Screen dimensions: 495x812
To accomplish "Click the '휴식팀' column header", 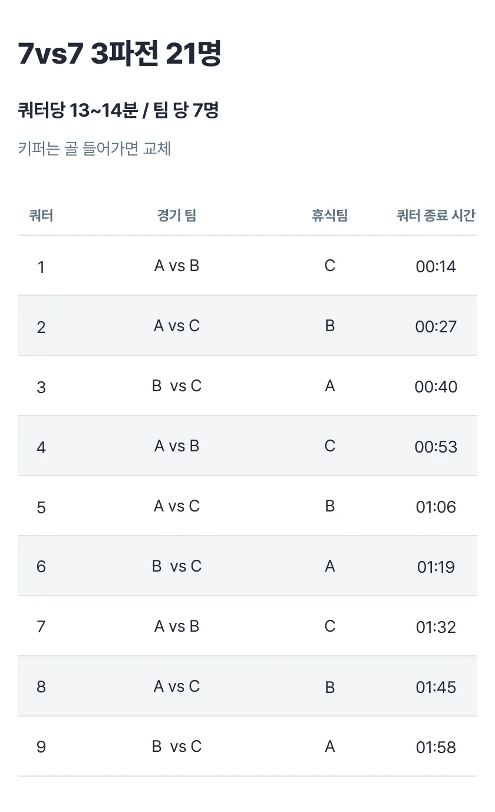I will click(x=329, y=216).
